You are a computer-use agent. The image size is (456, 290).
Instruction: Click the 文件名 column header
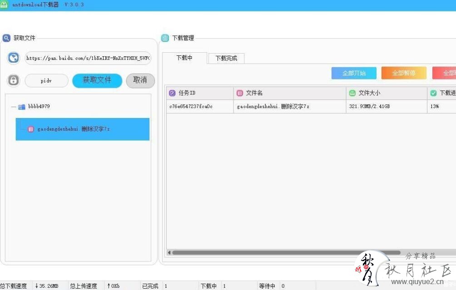click(290, 93)
